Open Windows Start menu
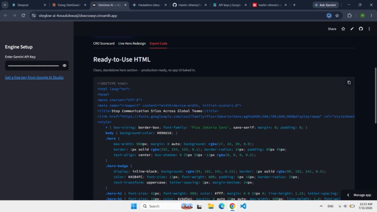The width and height of the screenshot is (377, 212). [134, 206]
